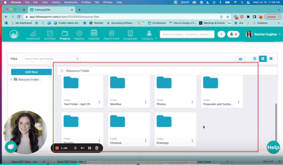Open the Calendar nav icon

pos(94,35)
